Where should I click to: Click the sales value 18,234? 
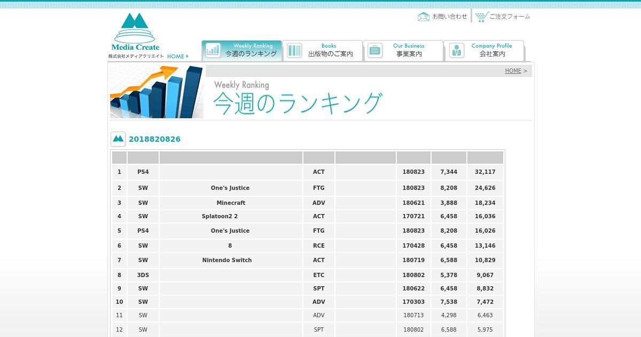coord(485,203)
